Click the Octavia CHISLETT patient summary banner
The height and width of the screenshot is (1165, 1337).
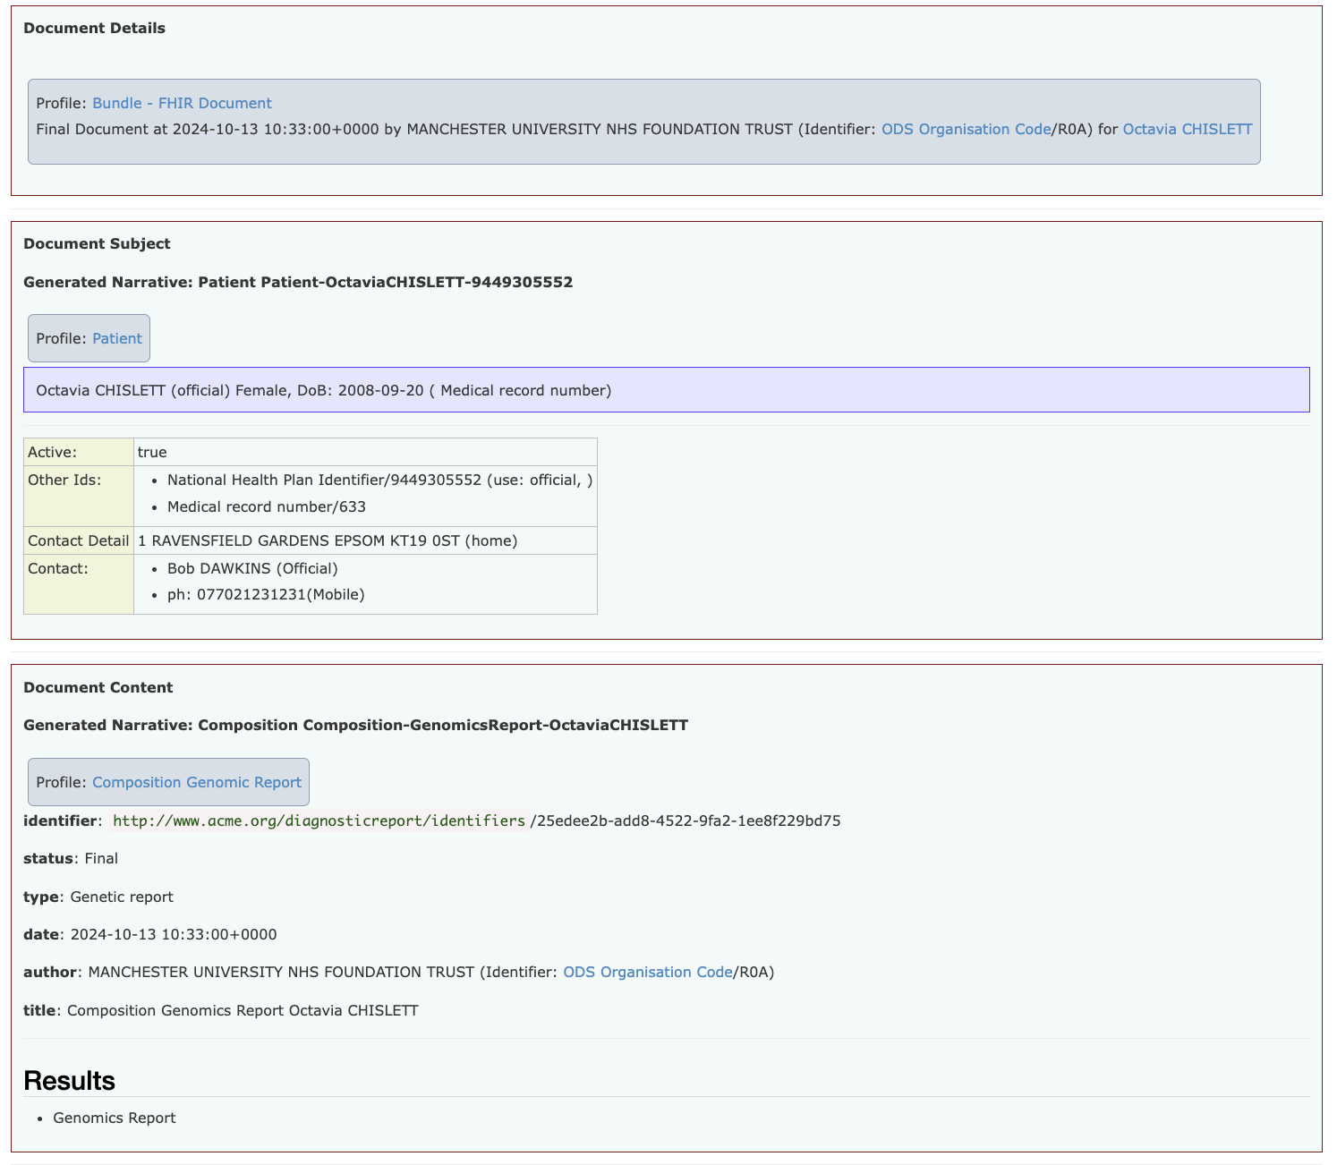tap(667, 390)
